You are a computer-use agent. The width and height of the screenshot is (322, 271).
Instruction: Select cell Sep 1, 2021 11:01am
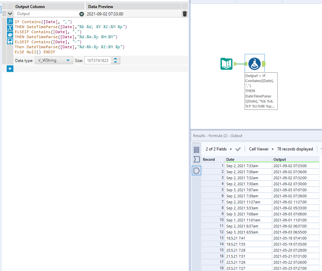pyautogui.click(x=248, y=220)
